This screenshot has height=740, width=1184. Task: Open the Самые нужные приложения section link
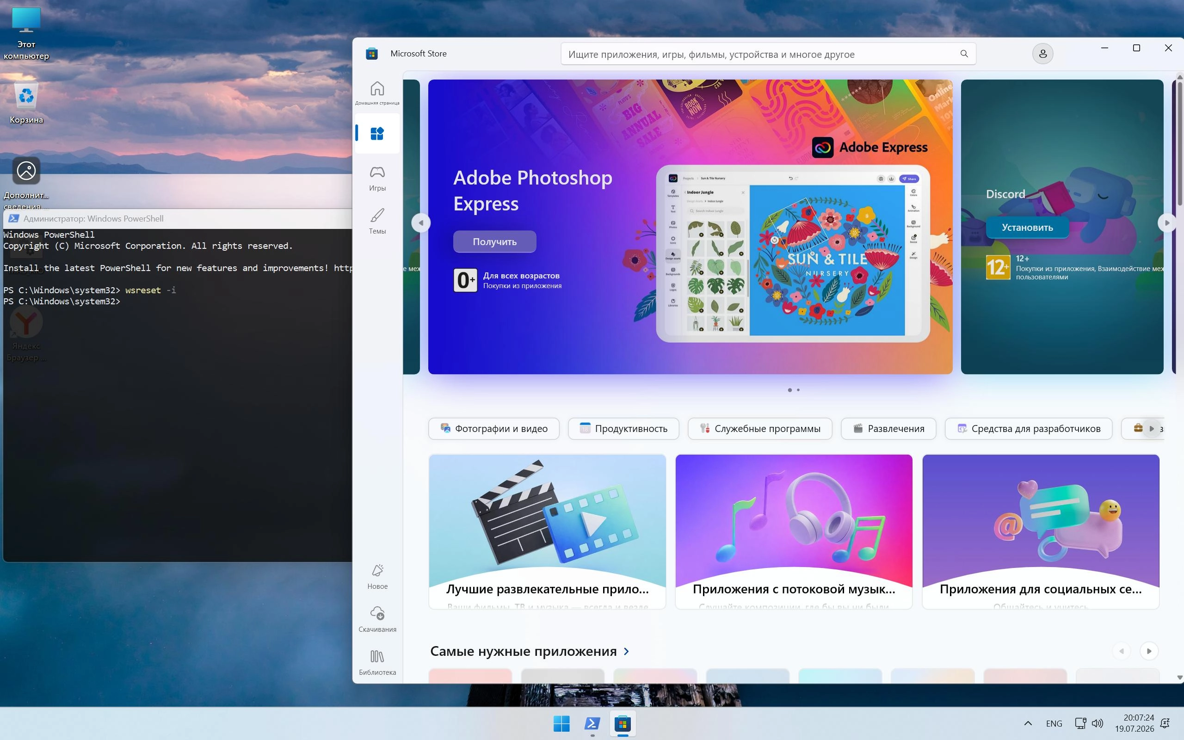click(530, 651)
